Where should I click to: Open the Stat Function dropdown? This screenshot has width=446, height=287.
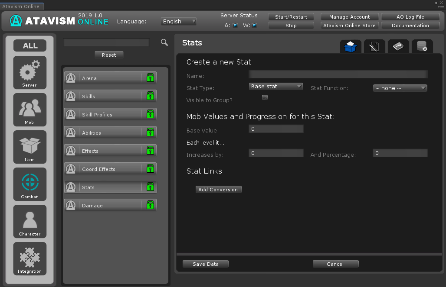click(x=400, y=88)
